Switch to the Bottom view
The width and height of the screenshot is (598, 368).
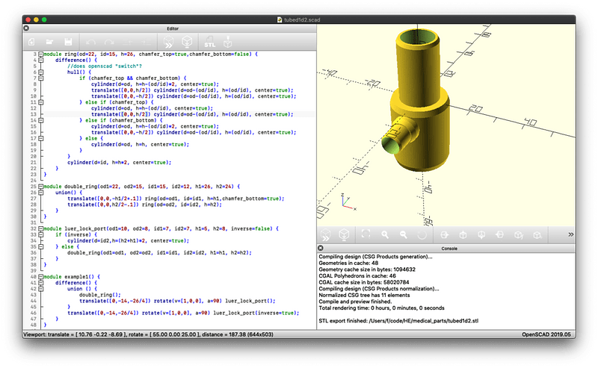point(481,234)
